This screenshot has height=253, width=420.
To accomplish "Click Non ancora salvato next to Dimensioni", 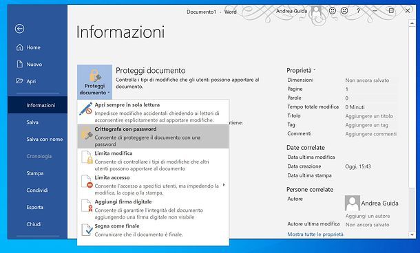I will click(367, 80).
